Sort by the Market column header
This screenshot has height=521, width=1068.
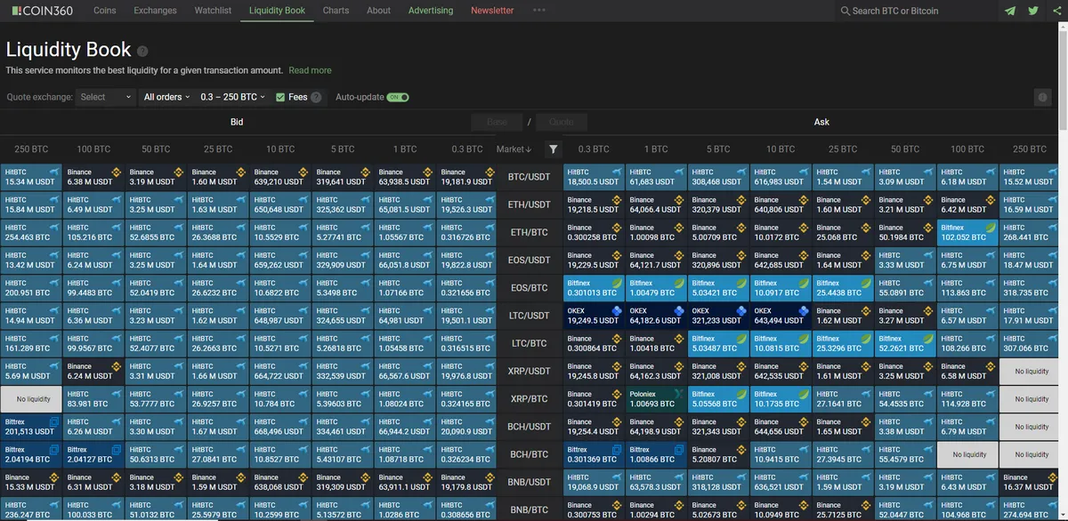[514, 149]
